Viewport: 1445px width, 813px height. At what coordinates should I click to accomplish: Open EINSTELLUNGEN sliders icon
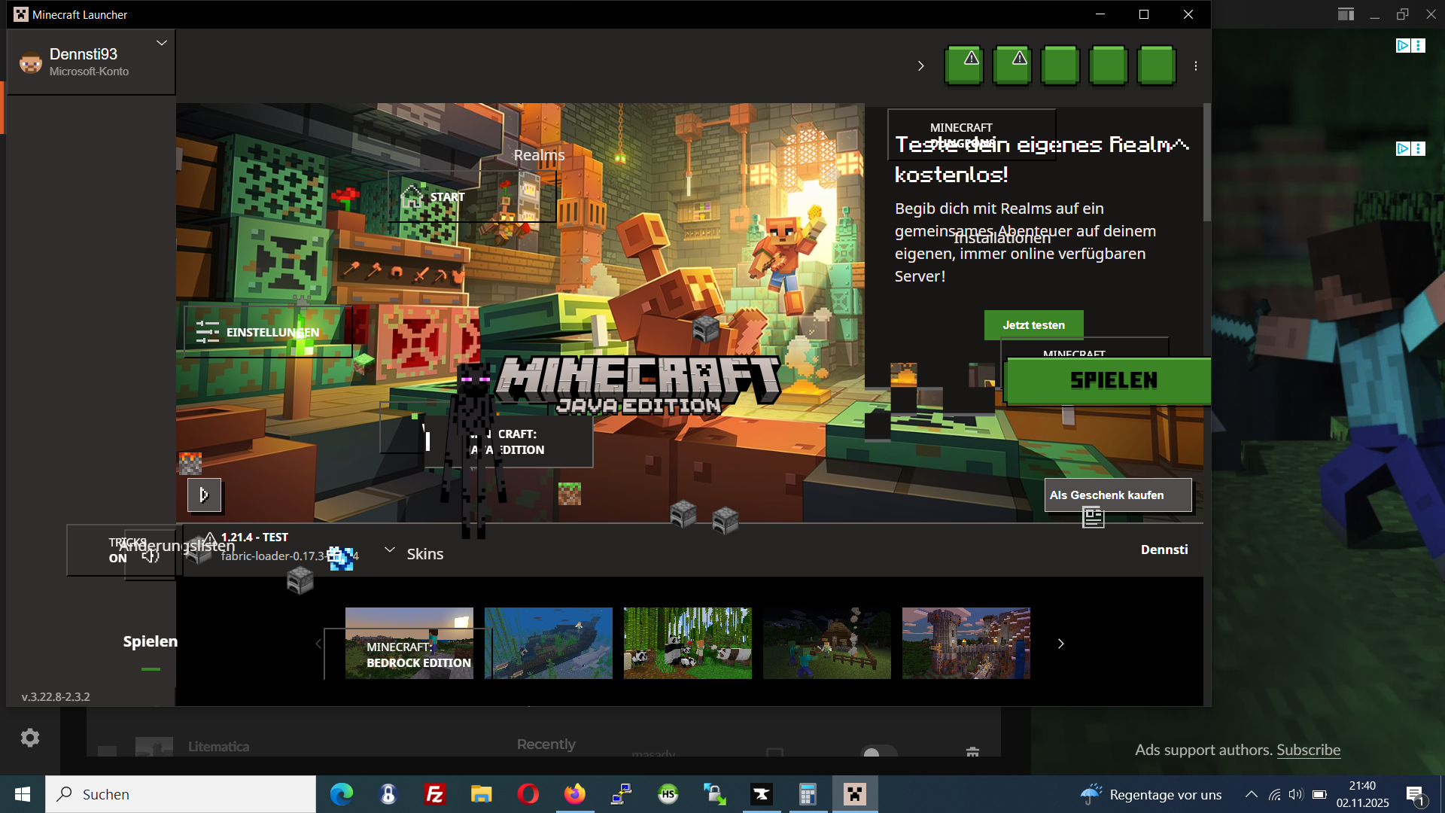(x=208, y=332)
